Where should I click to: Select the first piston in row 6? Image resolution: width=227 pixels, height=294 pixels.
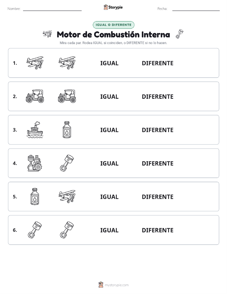35,230
